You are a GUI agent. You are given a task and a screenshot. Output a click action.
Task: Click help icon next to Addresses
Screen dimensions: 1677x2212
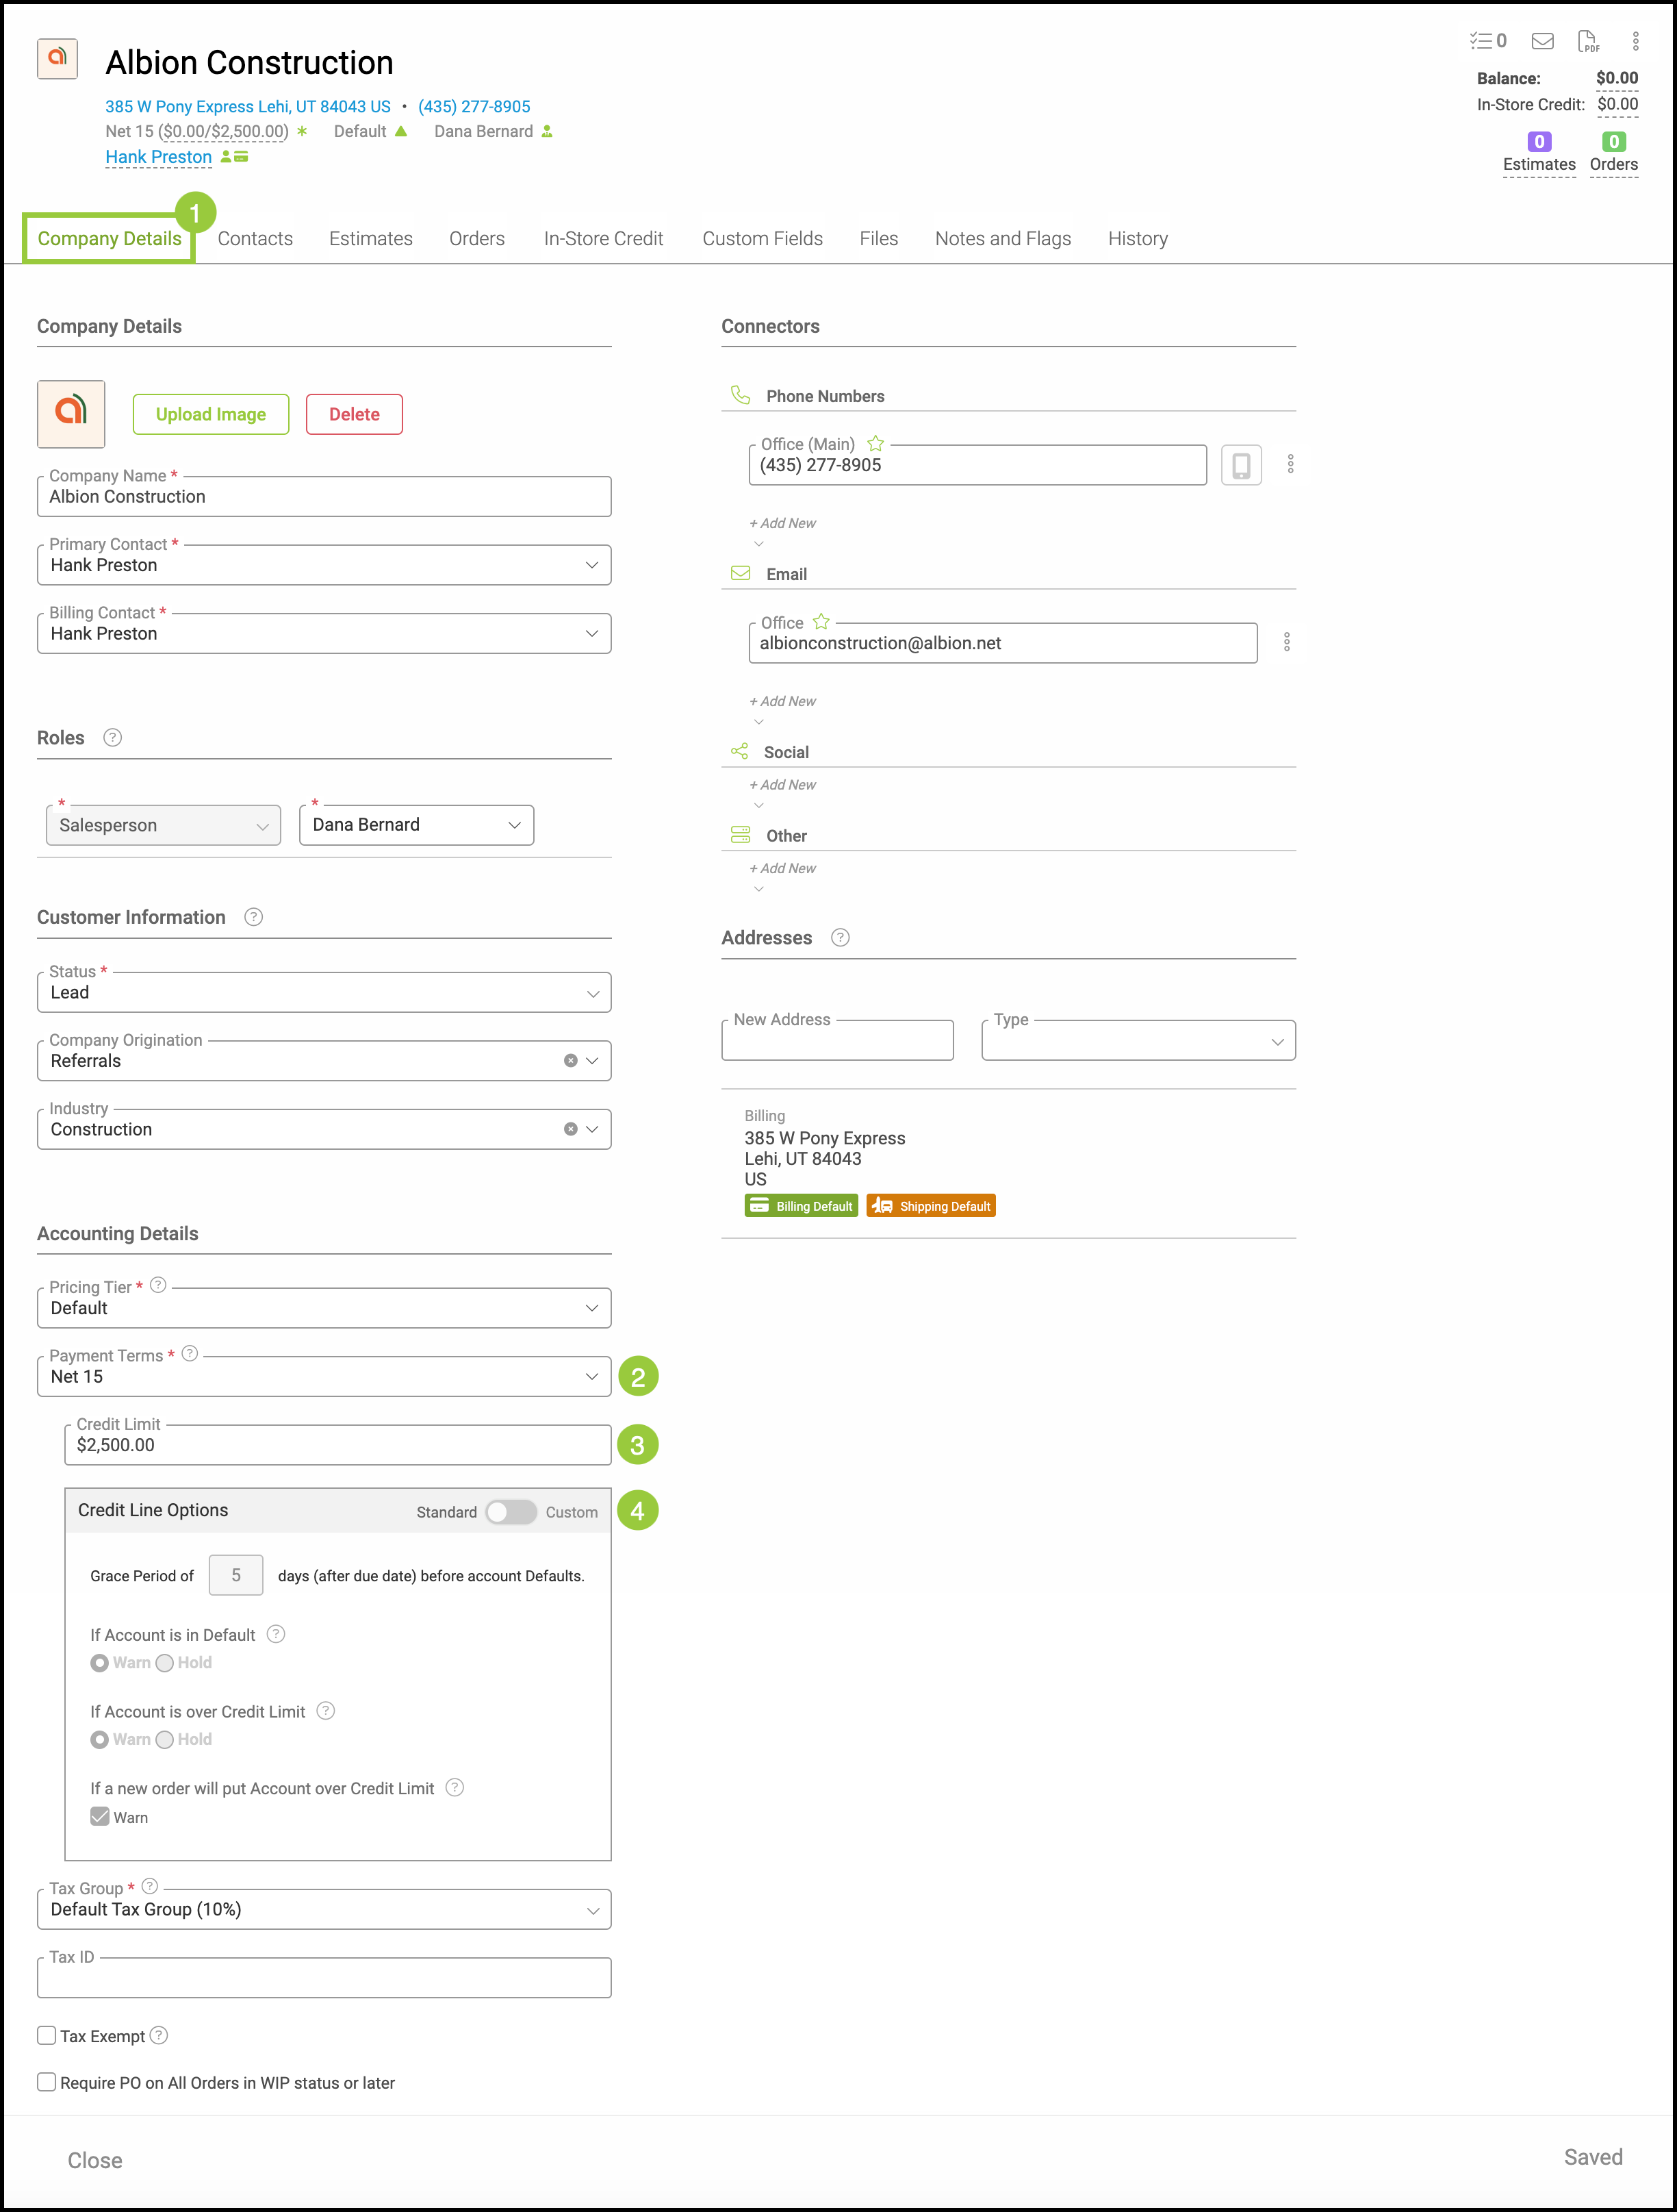click(841, 938)
